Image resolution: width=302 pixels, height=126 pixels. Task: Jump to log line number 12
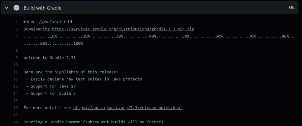[16, 79]
